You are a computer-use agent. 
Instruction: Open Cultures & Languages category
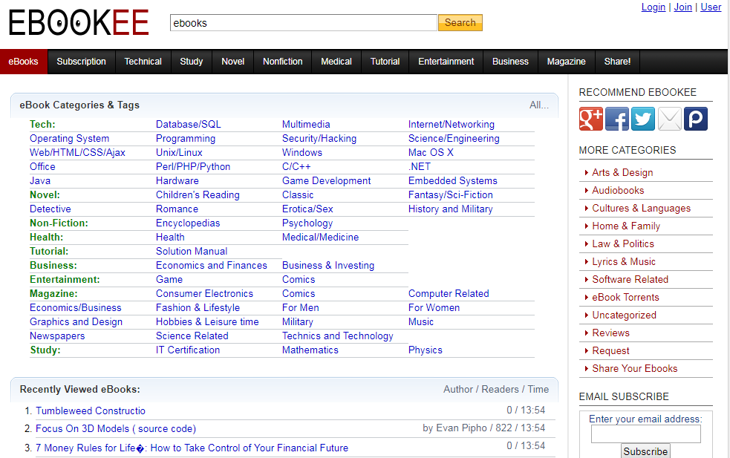tap(641, 208)
